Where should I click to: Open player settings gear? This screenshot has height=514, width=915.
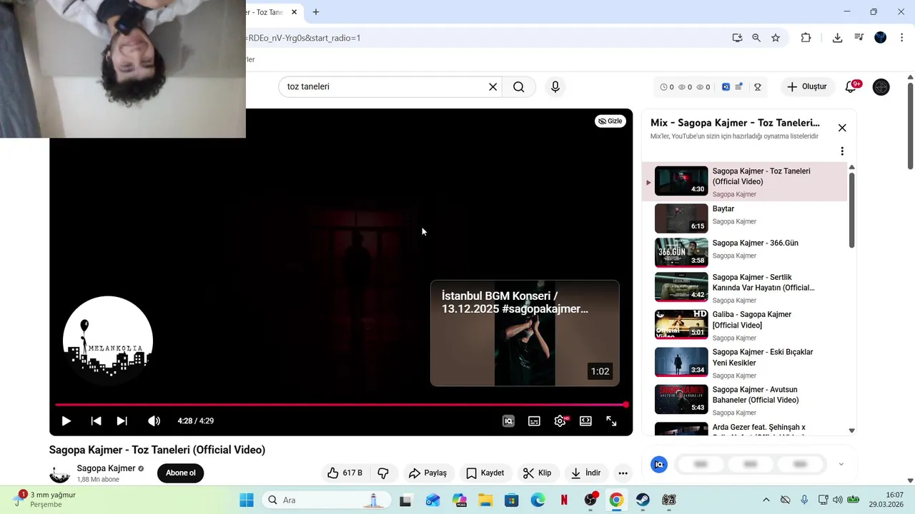(x=560, y=421)
